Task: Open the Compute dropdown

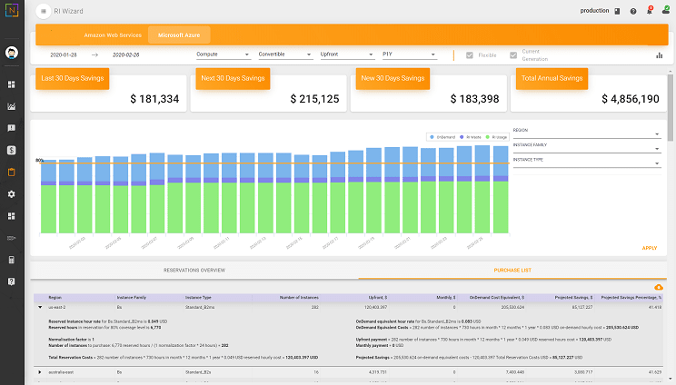Action: tap(223, 54)
